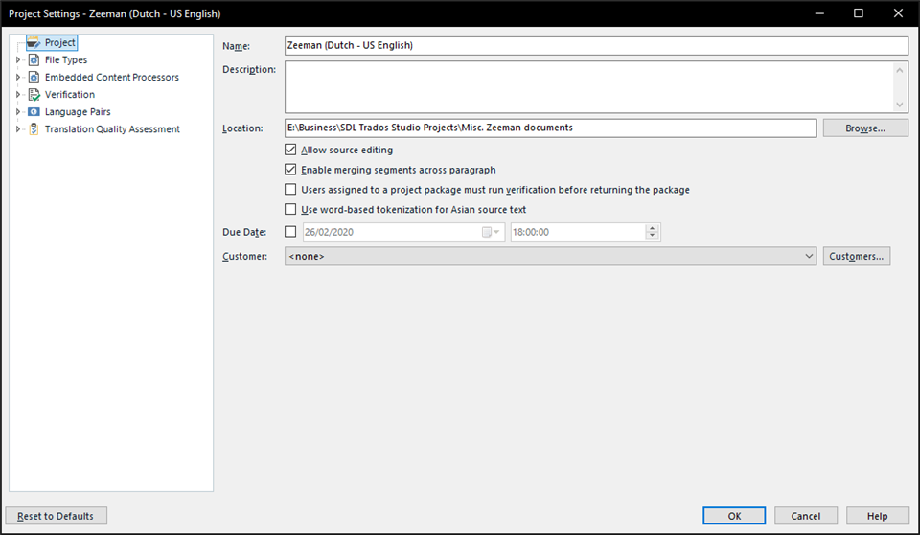Cancel the Project Settings dialog

[806, 516]
